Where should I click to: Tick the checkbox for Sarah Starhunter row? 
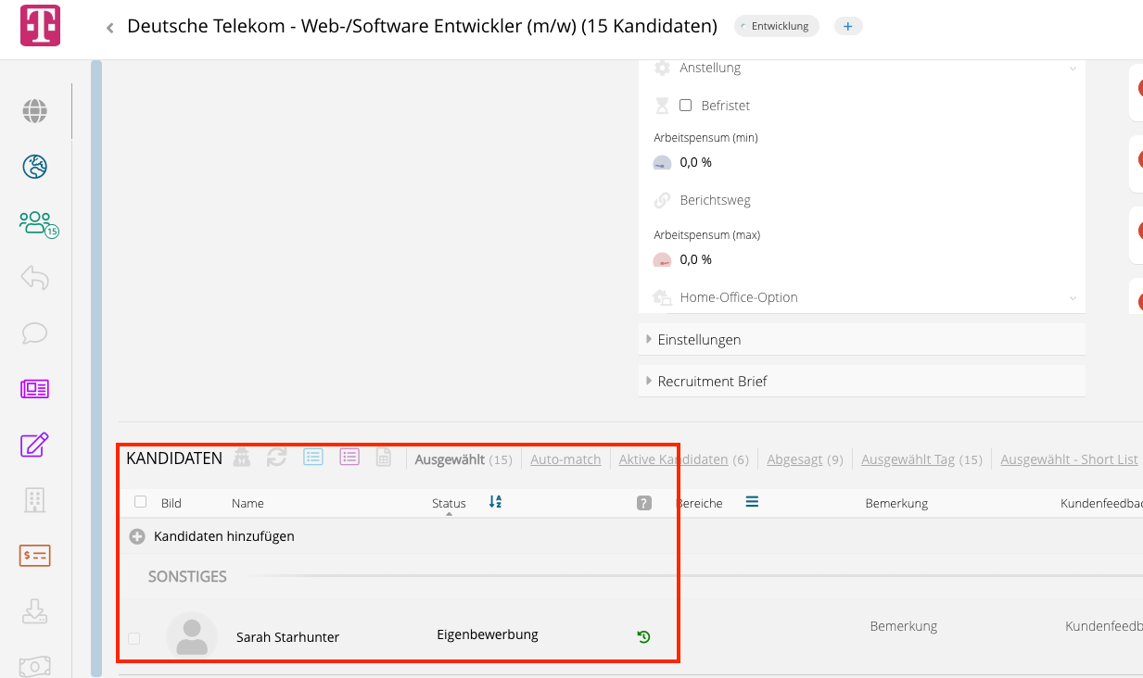[134, 638]
